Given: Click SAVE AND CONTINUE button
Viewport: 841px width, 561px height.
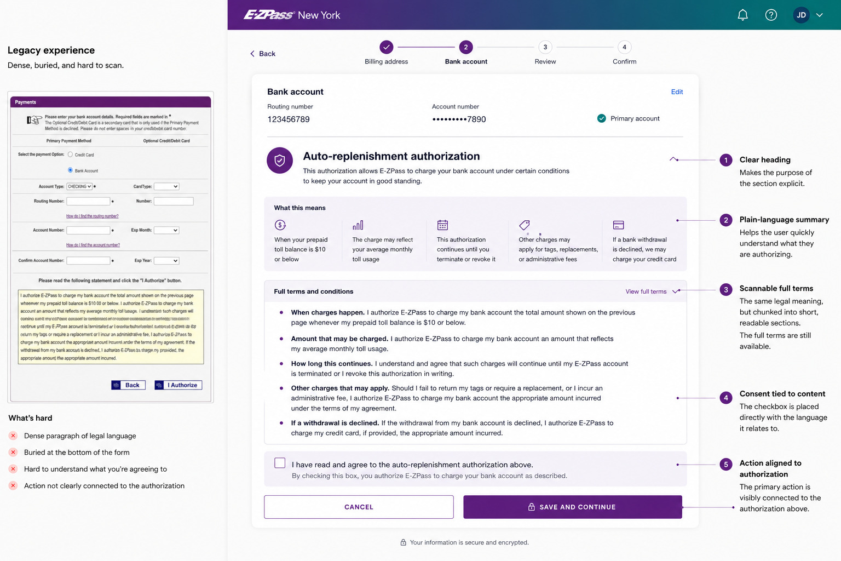Looking at the screenshot, I should tap(573, 507).
